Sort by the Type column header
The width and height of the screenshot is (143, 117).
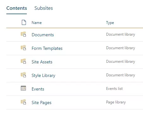tap(110, 23)
